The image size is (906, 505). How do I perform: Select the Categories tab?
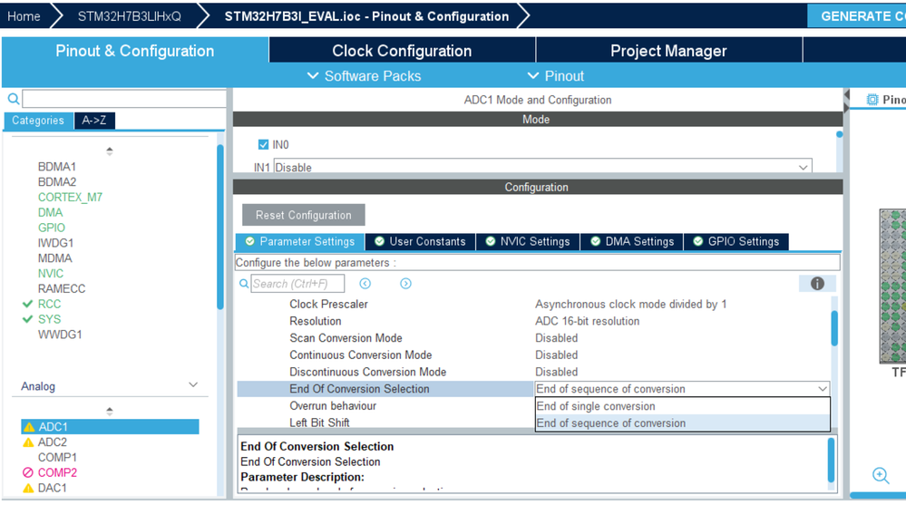38,121
